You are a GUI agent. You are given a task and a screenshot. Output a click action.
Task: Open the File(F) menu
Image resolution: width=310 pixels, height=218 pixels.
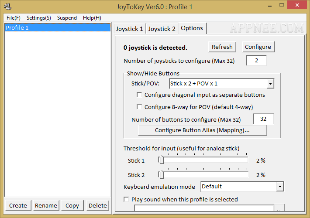[14, 18]
